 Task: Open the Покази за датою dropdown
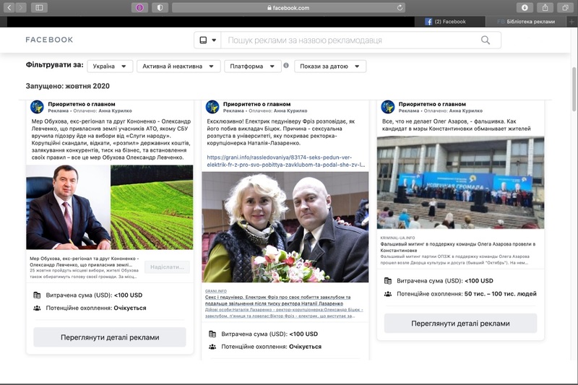(x=330, y=66)
